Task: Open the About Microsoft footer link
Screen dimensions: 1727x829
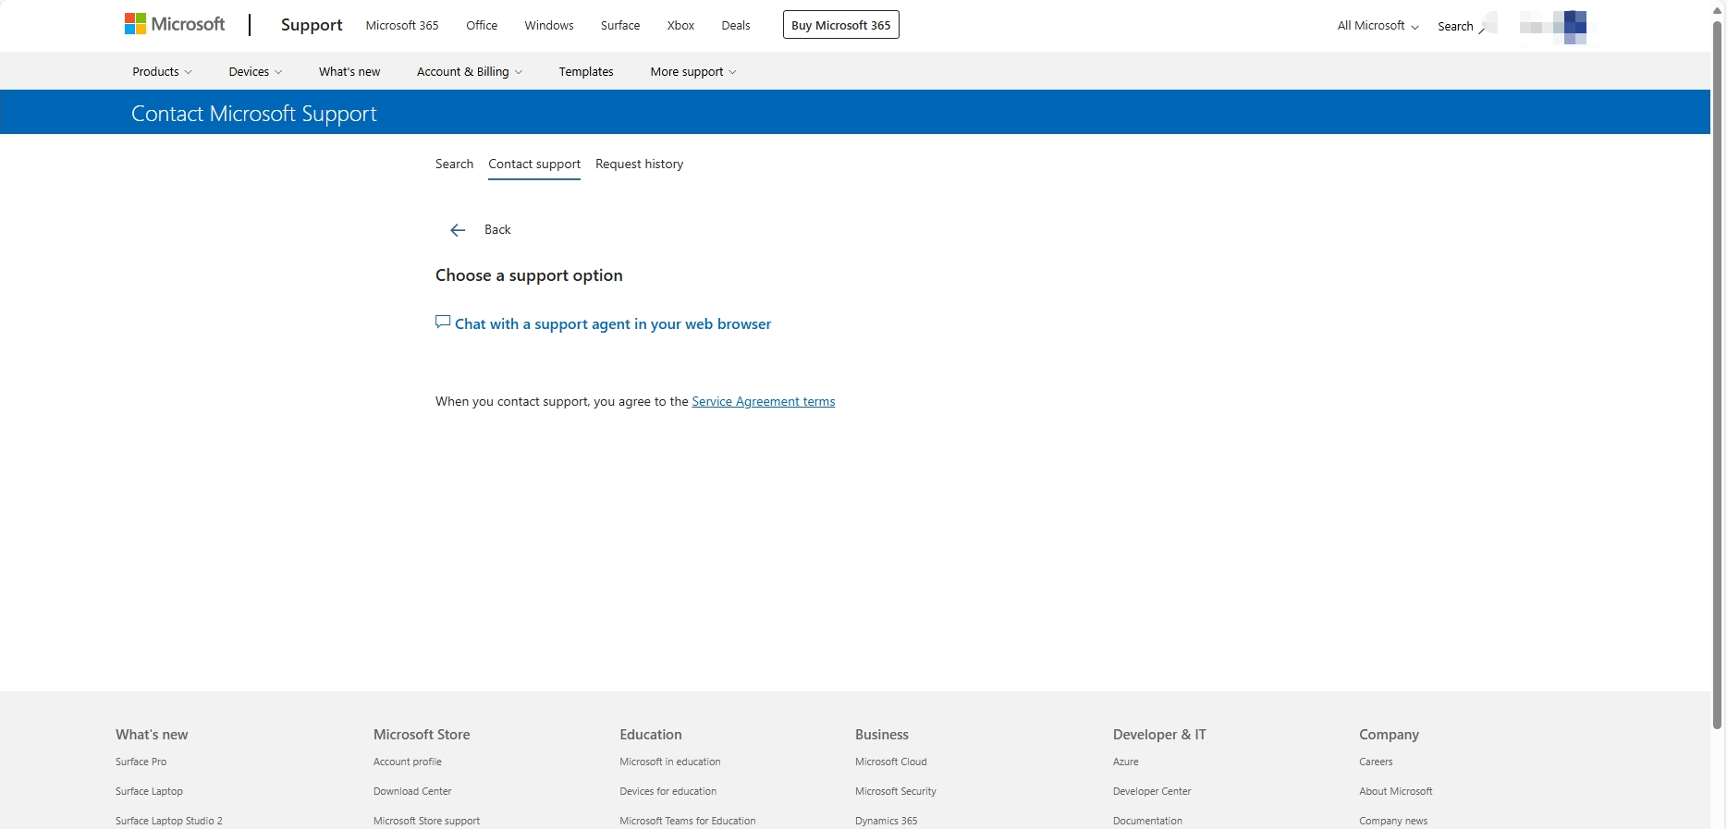Action: tap(1396, 791)
